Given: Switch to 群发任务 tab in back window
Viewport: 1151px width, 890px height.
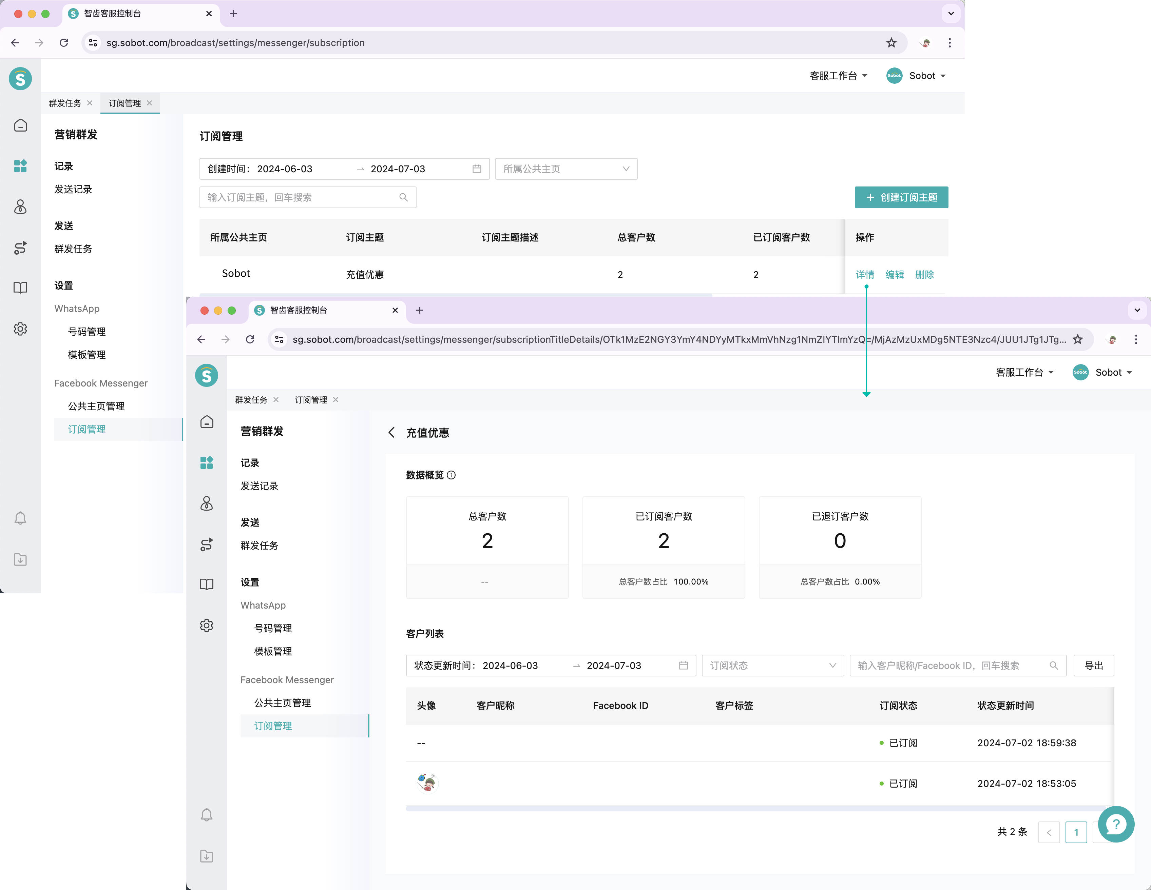Looking at the screenshot, I should coord(65,103).
